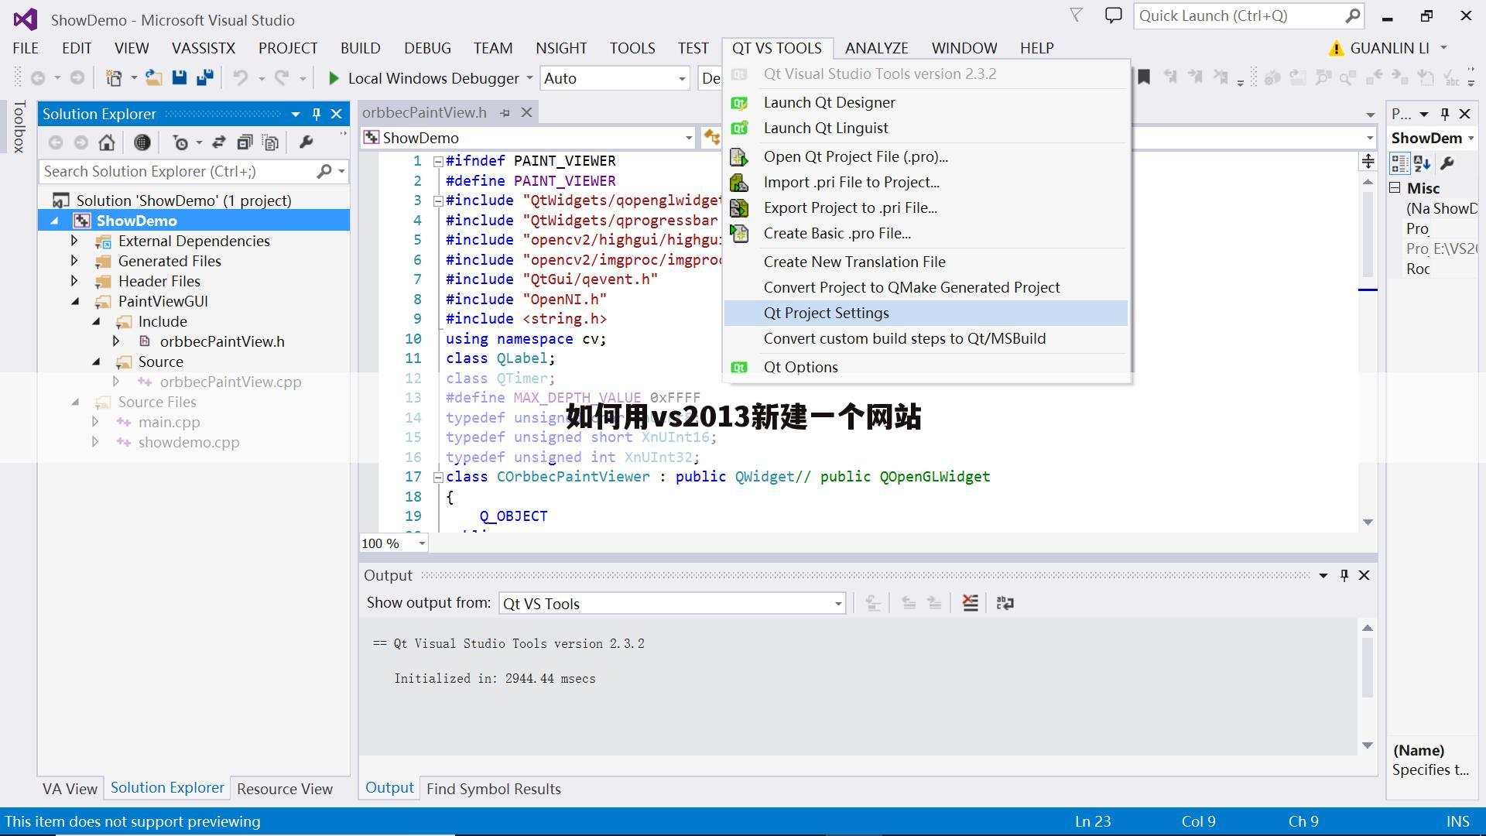The width and height of the screenshot is (1486, 836).
Task: Click the Output panel vertical scrollbar thumb
Action: pos(1368,667)
